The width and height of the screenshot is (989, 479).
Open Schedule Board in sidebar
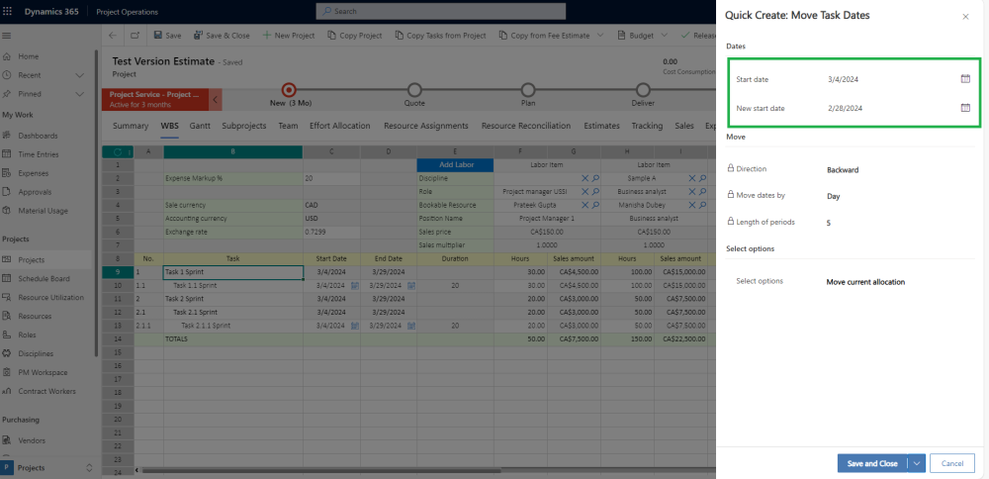pos(45,278)
